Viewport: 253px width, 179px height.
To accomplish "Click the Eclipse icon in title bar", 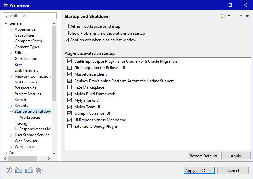I will [x=6, y=5].
